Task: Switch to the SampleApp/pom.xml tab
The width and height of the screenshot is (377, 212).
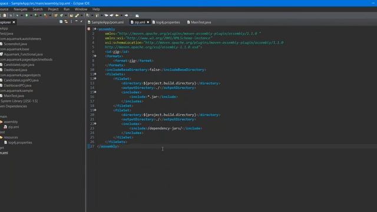Action: pyautogui.click(x=105, y=22)
